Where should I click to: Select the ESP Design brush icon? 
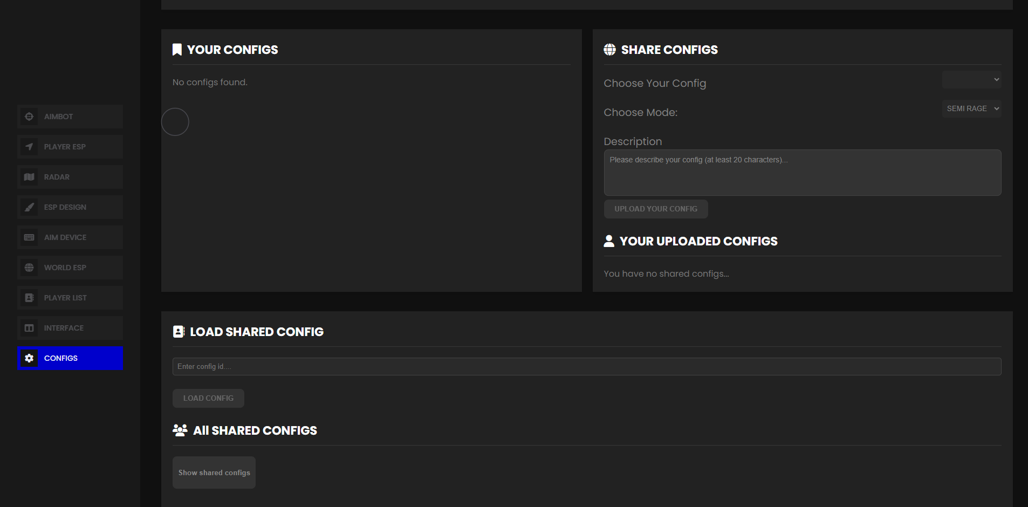tap(29, 207)
